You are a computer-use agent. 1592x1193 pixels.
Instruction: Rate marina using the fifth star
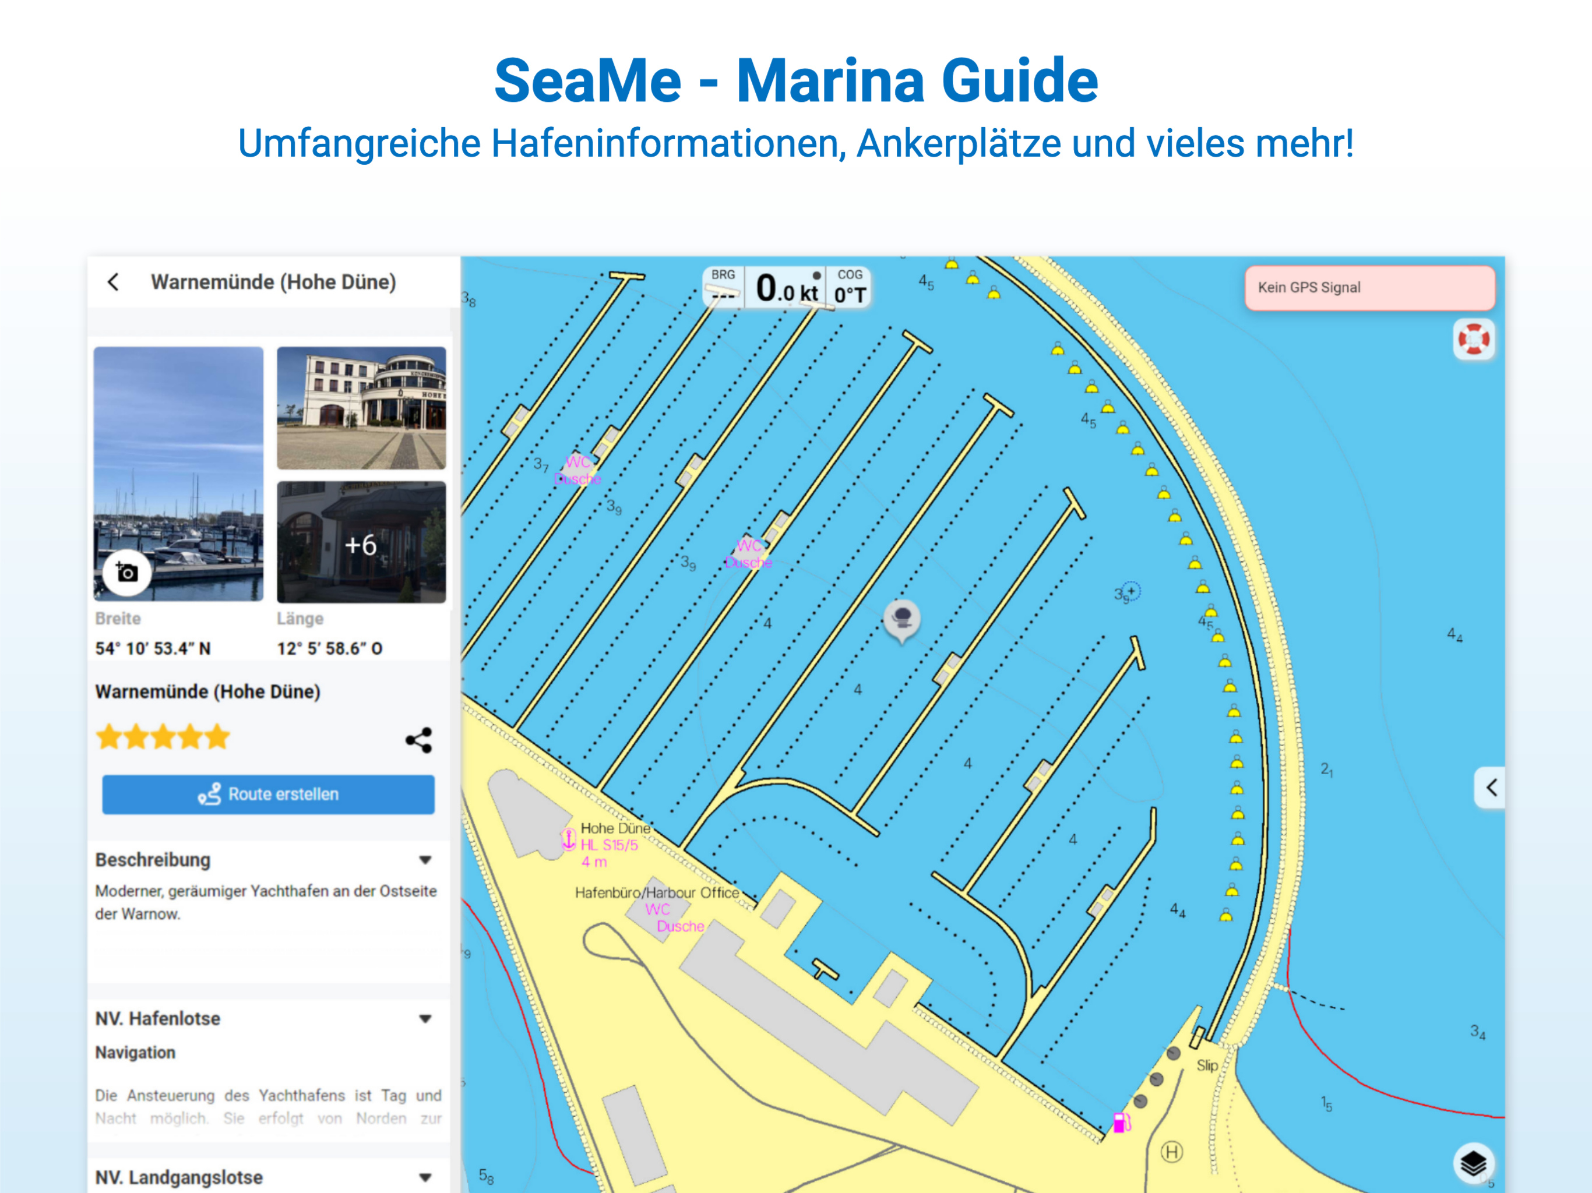(217, 737)
